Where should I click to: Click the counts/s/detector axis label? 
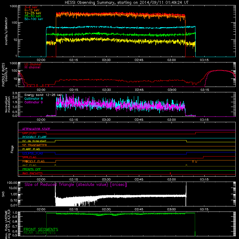pos(6,31)
